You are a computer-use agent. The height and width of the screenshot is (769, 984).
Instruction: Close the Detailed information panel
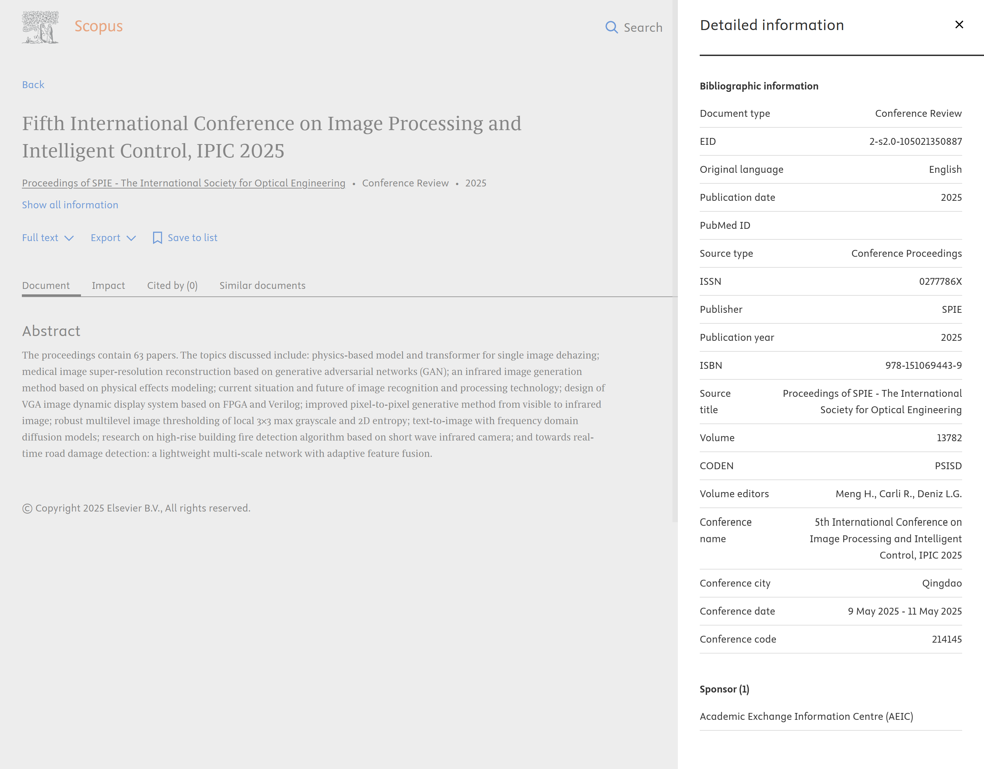point(959,25)
